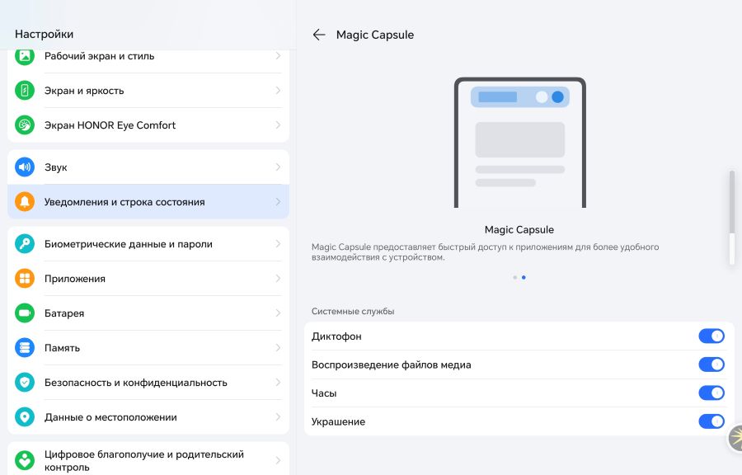Viewport: 742px width, 475px height.
Task: Select first grey carousel page dot
Action: click(514, 277)
